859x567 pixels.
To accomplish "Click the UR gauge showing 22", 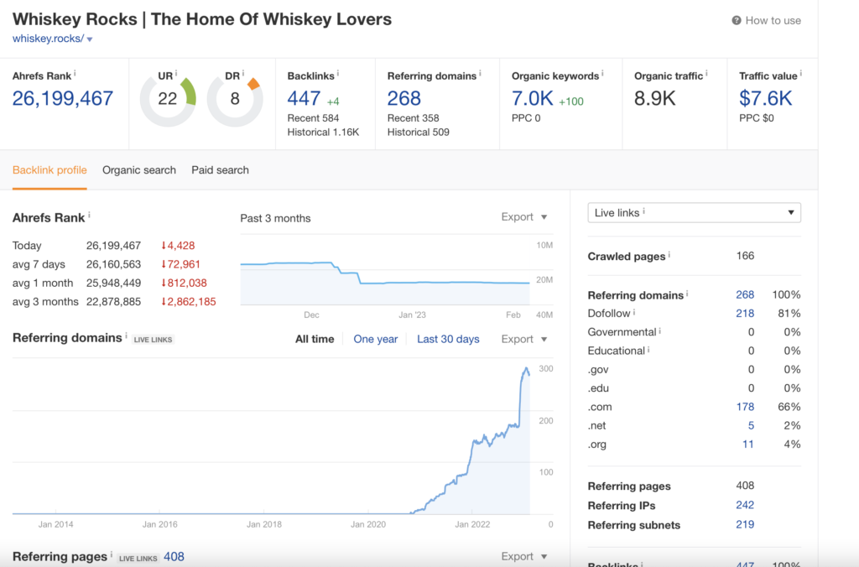I will point(168,99).
